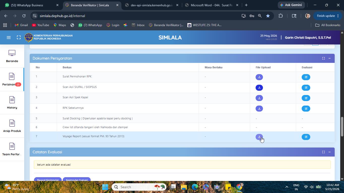Maximize the Dokumen Persyaratan panel
The height and width of the screenshot is (193, 344).
tap(323, 58)
